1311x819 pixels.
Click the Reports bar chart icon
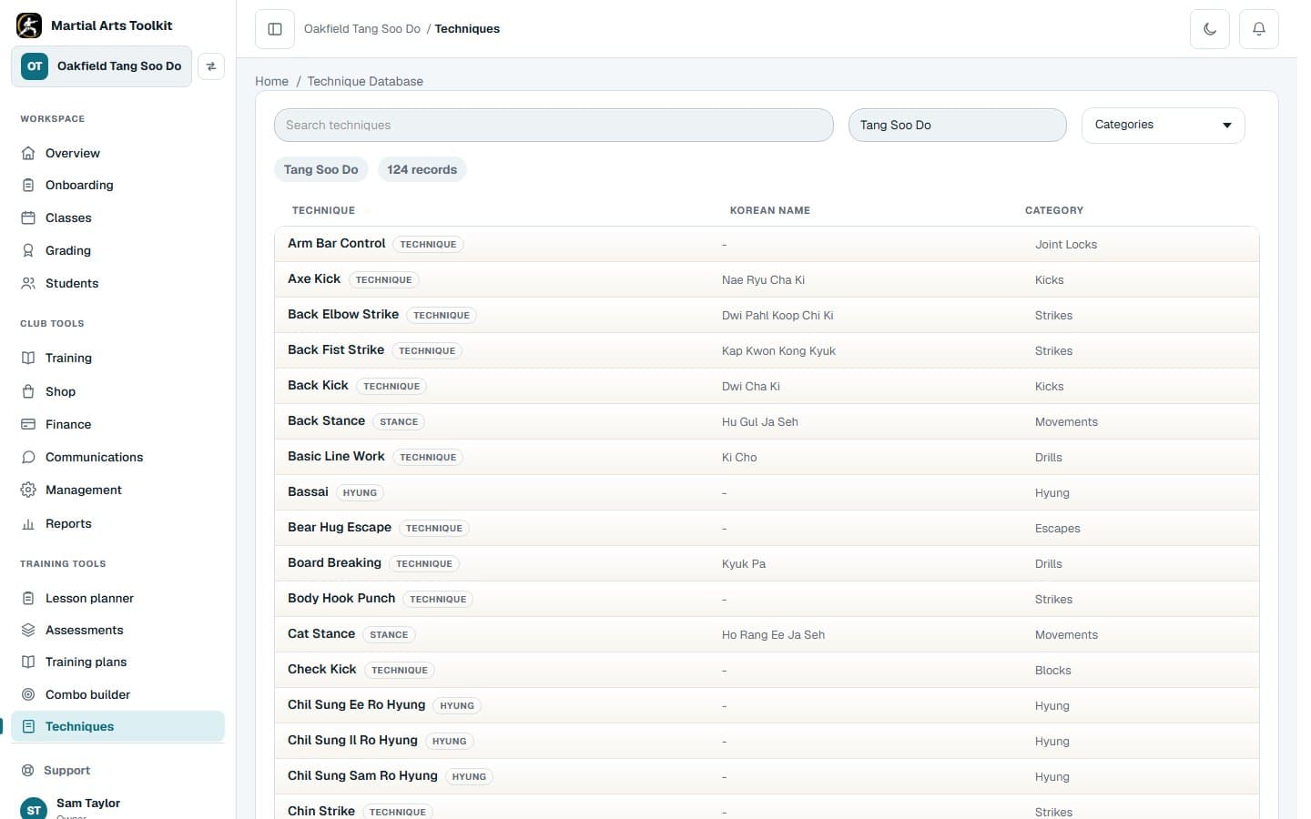click(28, 523)
